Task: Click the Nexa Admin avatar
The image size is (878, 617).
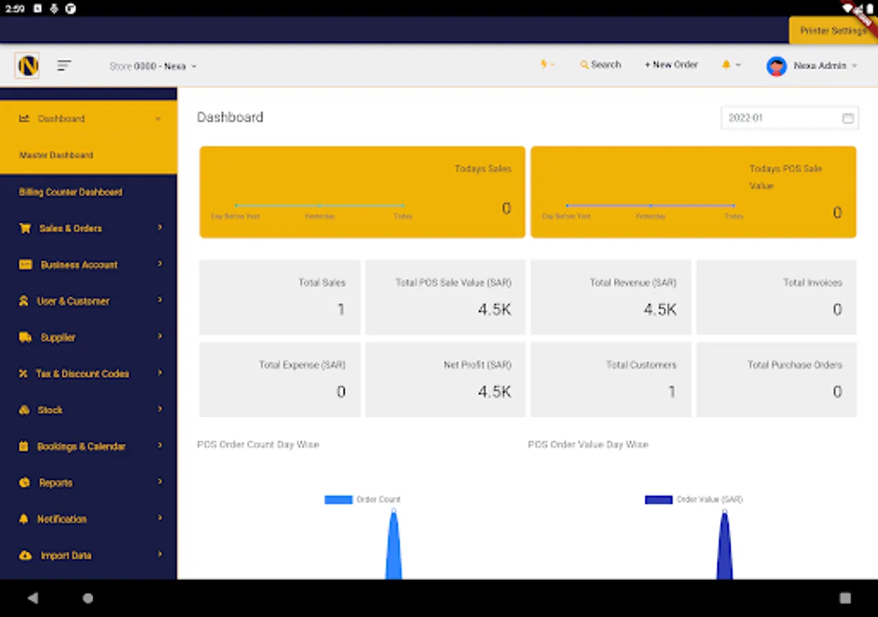Action: point(776,66)
